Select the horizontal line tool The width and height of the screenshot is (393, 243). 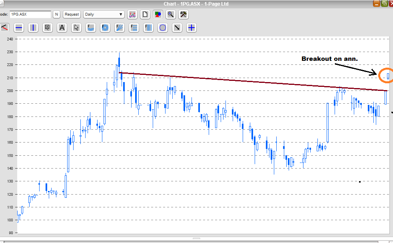click(19, 28)
